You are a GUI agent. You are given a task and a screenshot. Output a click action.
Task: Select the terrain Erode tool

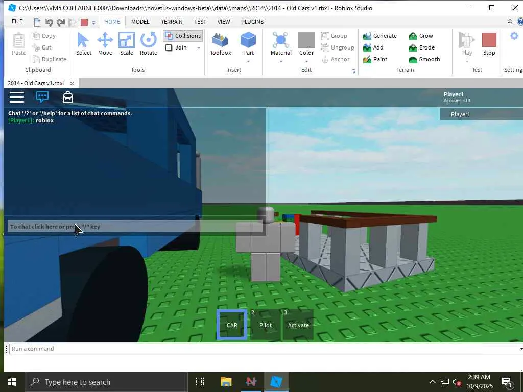click(x=422, y=47)
